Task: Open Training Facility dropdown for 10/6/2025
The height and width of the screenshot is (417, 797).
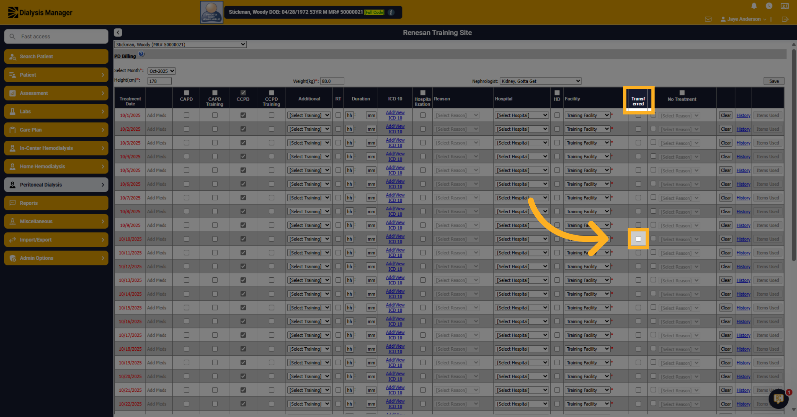Action: [x=587, y=184]
